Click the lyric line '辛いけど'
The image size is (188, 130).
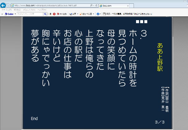point(57,45)
